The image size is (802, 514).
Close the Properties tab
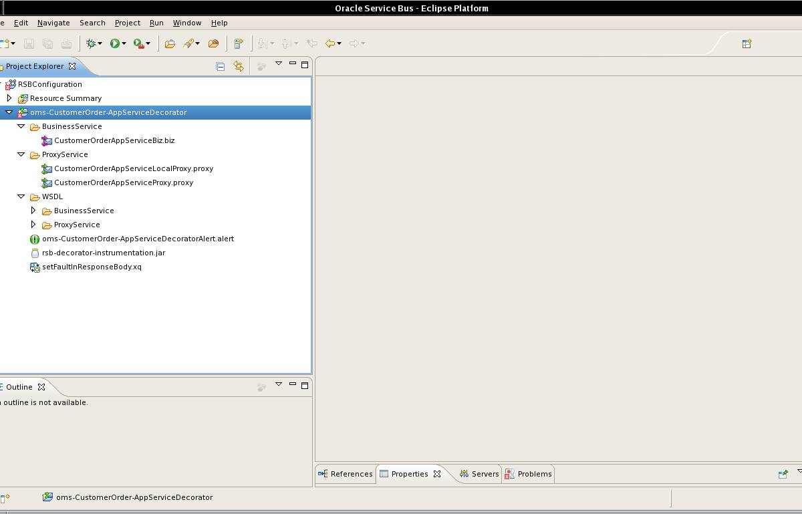point(437,474)
